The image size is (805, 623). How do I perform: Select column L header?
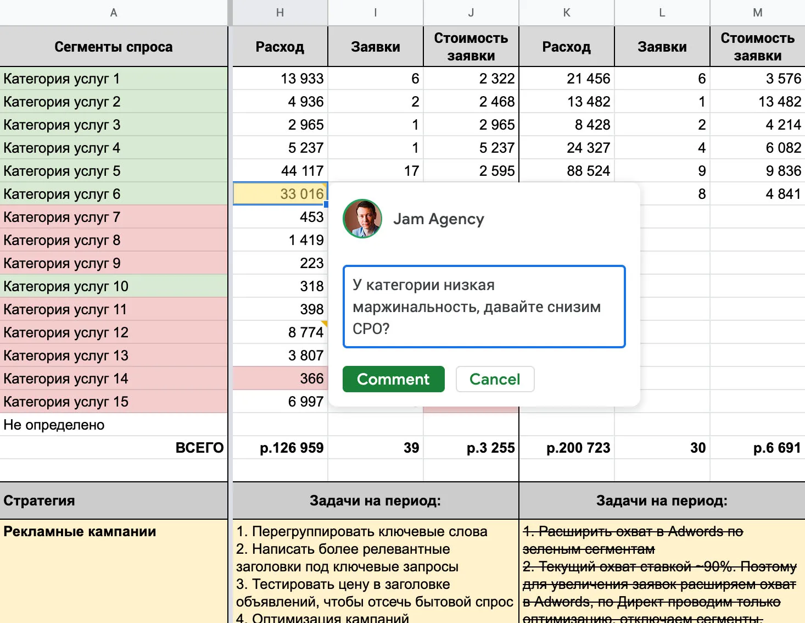662,13
